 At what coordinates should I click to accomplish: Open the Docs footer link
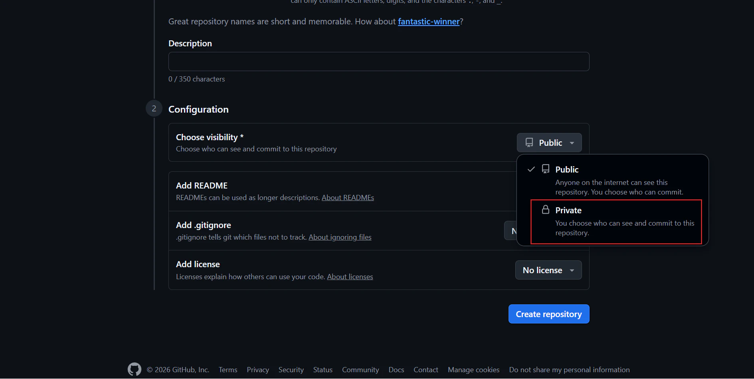[x=396, y=370]
